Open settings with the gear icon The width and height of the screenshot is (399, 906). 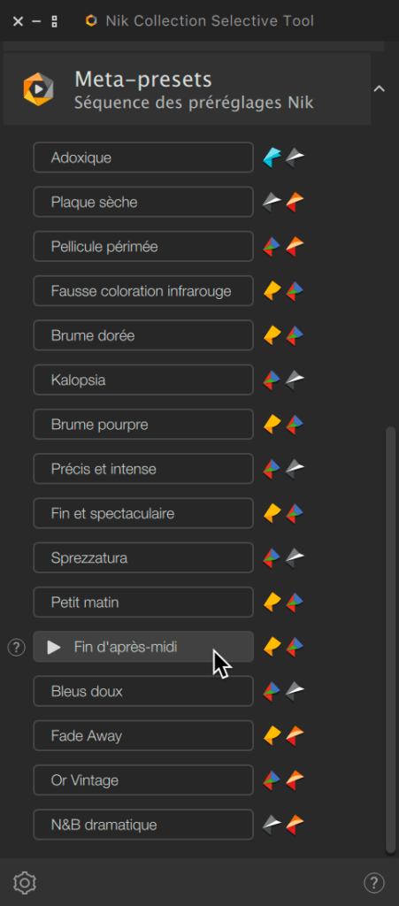[x=25, y=882]
